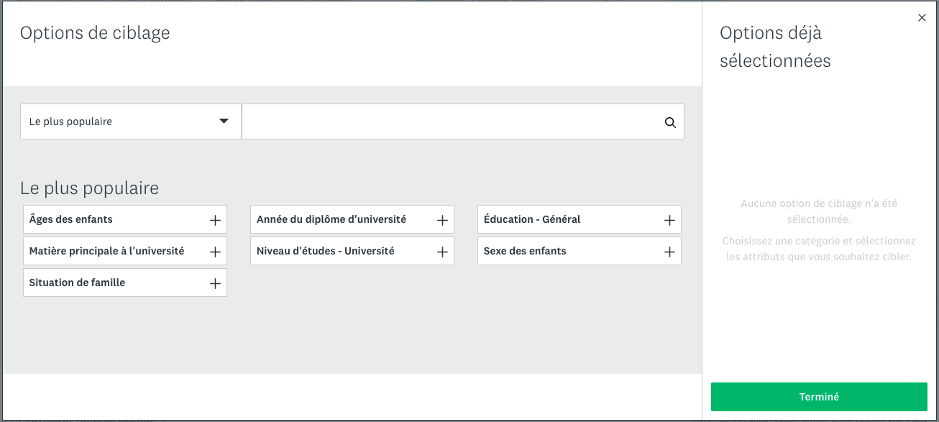The height and width of the screenshot is (422, 939).
Task: Select the Sexe des enfants label
Action: pyautogui.click(x=525, y=251)
